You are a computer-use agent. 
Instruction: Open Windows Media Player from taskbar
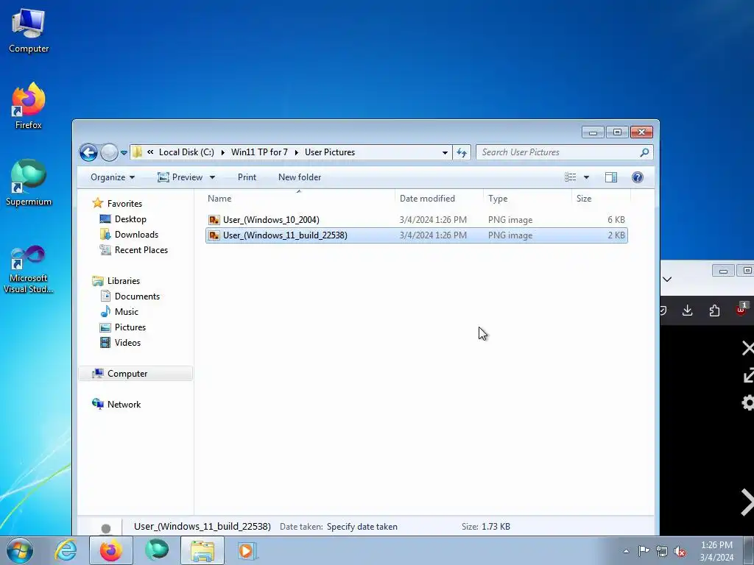click(x=247, y=550)
